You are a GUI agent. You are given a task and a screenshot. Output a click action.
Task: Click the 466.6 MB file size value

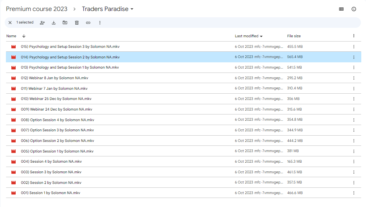click(295, 193)
